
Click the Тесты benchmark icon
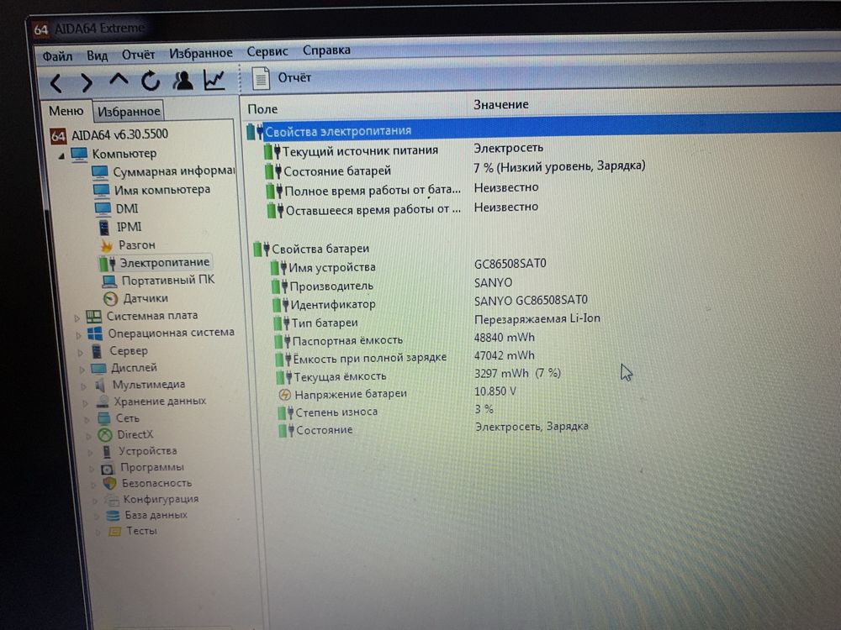[x=114, y=532]
